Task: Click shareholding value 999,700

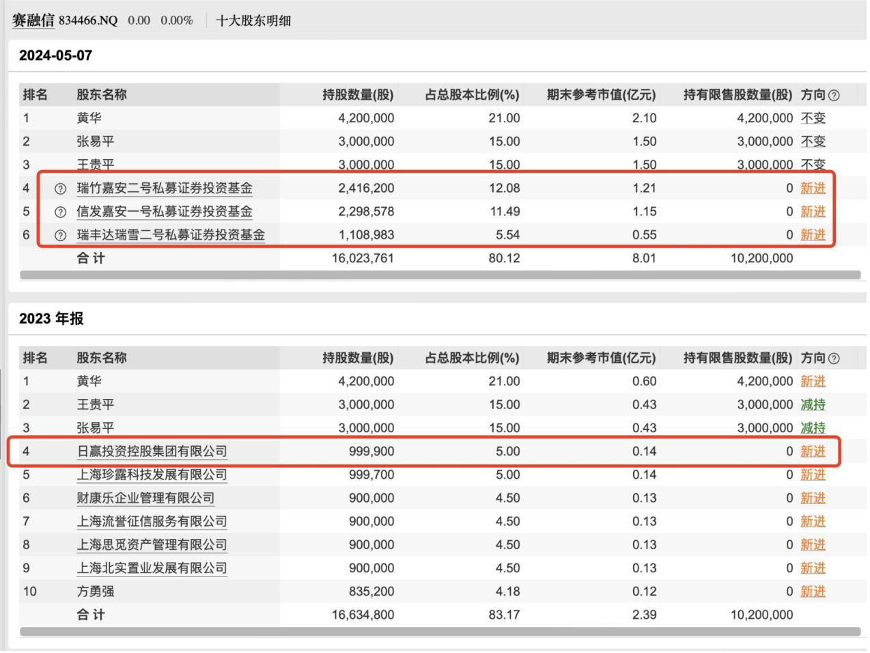Action: (x=371, y=474)
